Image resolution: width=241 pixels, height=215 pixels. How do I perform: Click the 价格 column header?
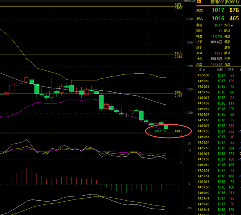pos(220,70)
